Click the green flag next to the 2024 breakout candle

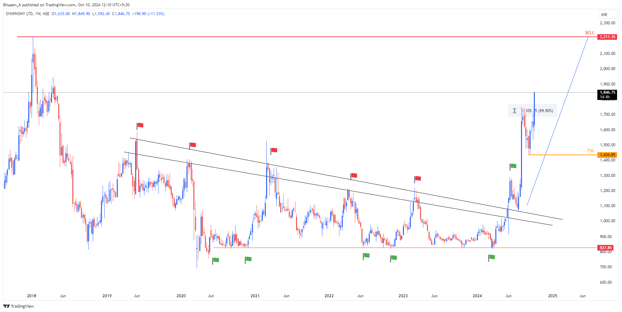pos(513,166)
